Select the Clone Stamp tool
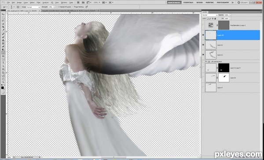The height and width of the screenshot is (160, 264). click(3, 40)
